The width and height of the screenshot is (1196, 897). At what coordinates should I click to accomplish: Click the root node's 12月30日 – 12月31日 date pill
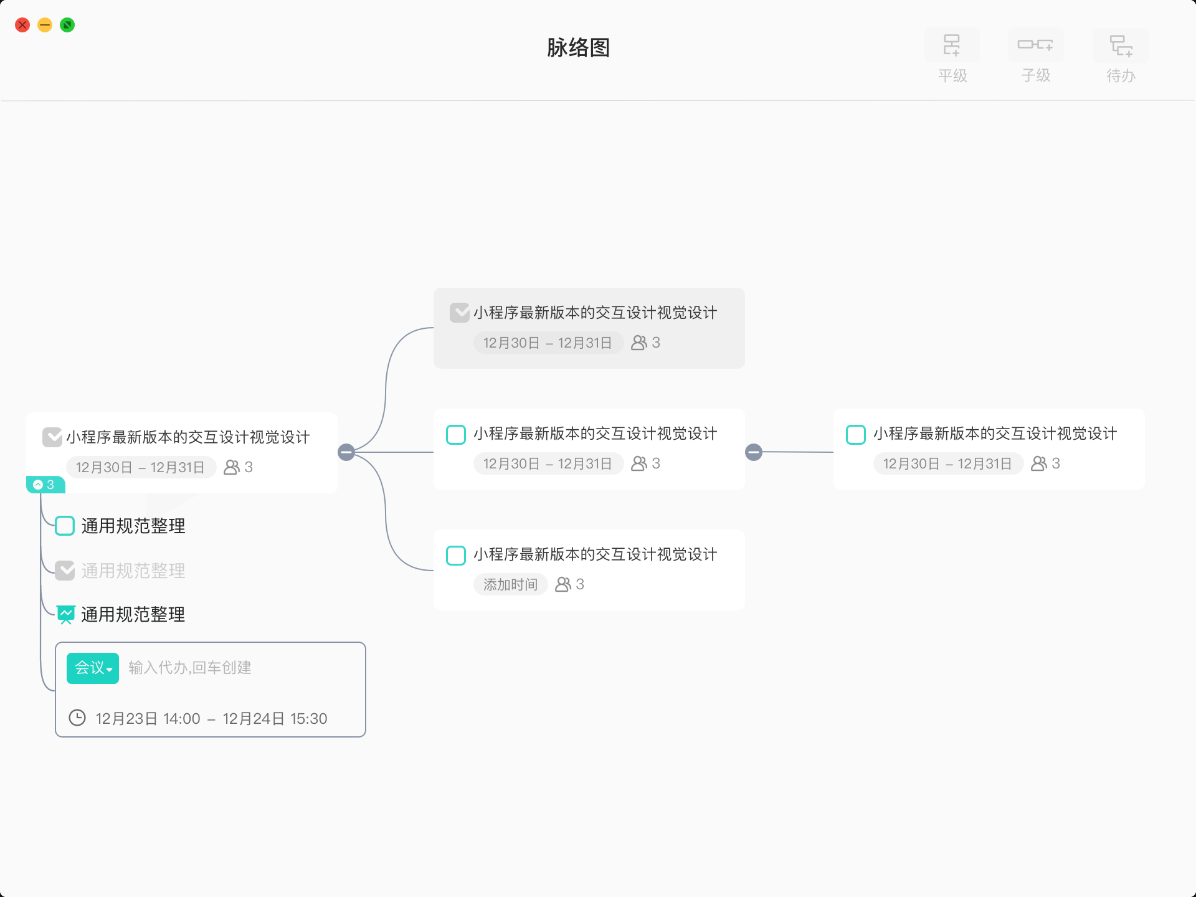(141, 467)
